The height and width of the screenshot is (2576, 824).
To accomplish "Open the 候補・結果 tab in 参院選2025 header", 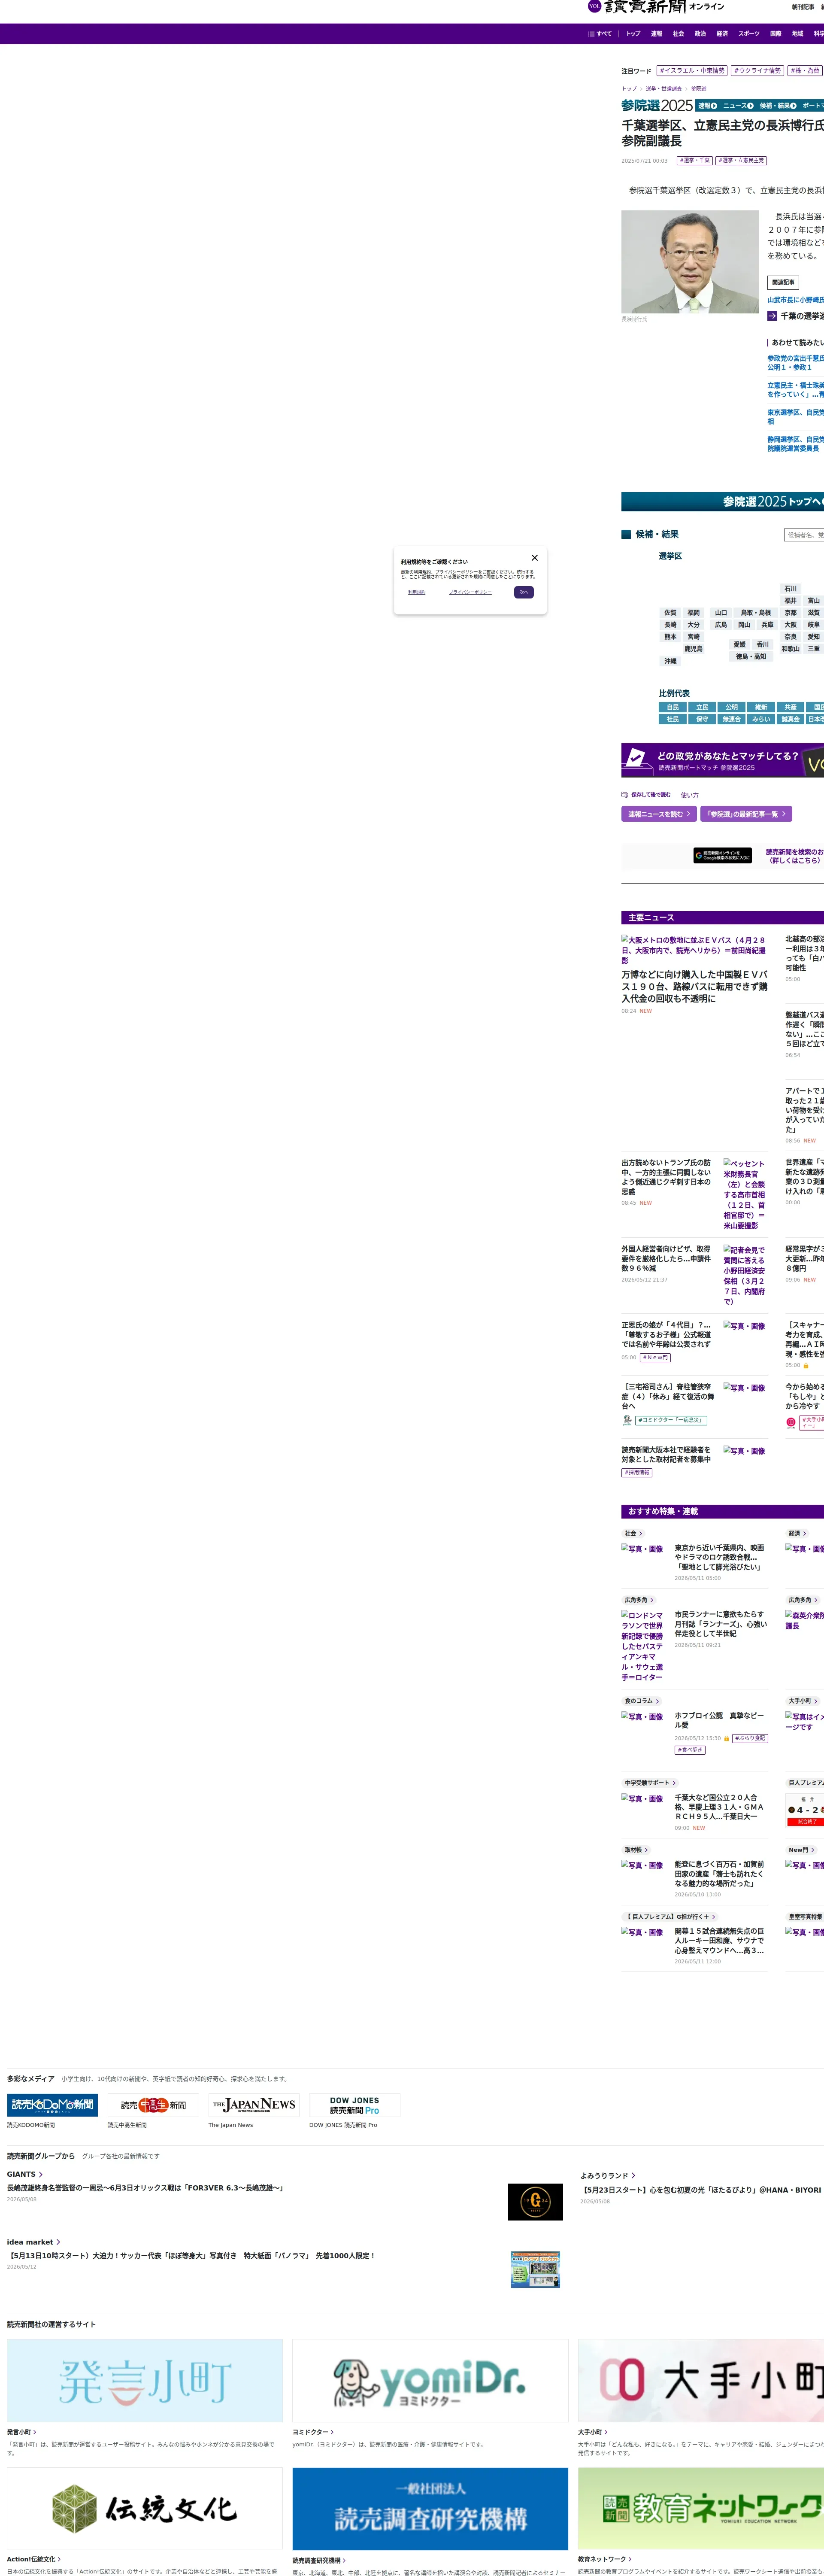I will [x=778, y=106].
